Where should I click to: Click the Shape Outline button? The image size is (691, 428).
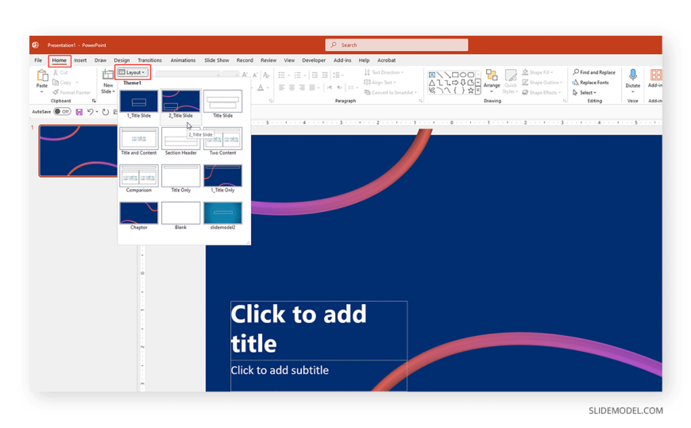pyautogui.click(x=542, y=83)
